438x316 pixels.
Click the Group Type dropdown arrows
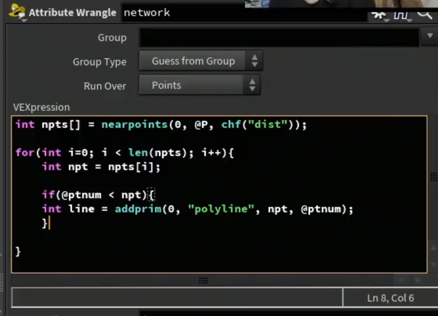click(254, 61)
